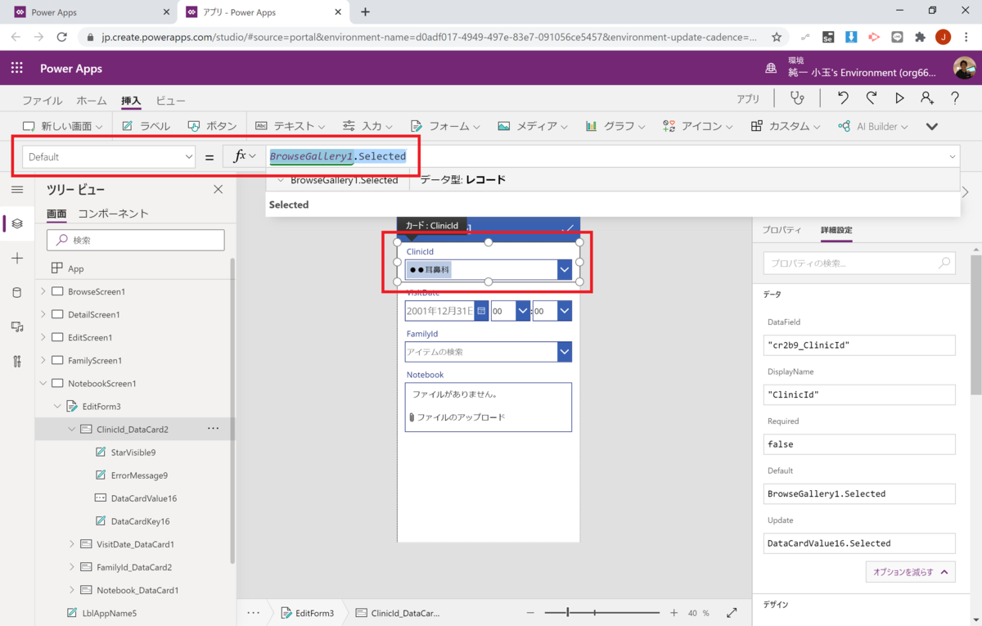Viewport: 982px width, 626px height.
Task: Click the zoom out minus icon
Action: [530, 613]
